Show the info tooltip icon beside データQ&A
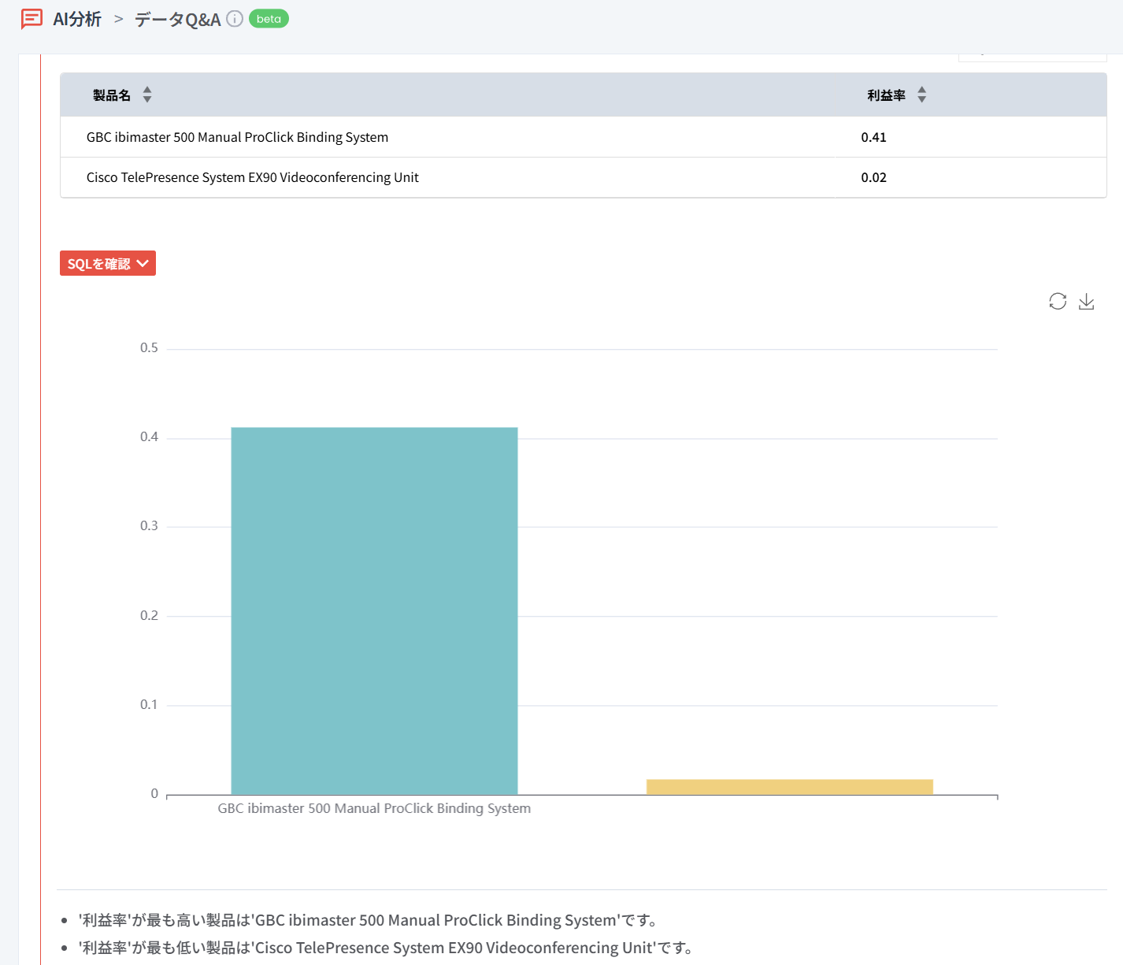The image size is (1123, 965). pyautogui.click(x=235, y=19)
